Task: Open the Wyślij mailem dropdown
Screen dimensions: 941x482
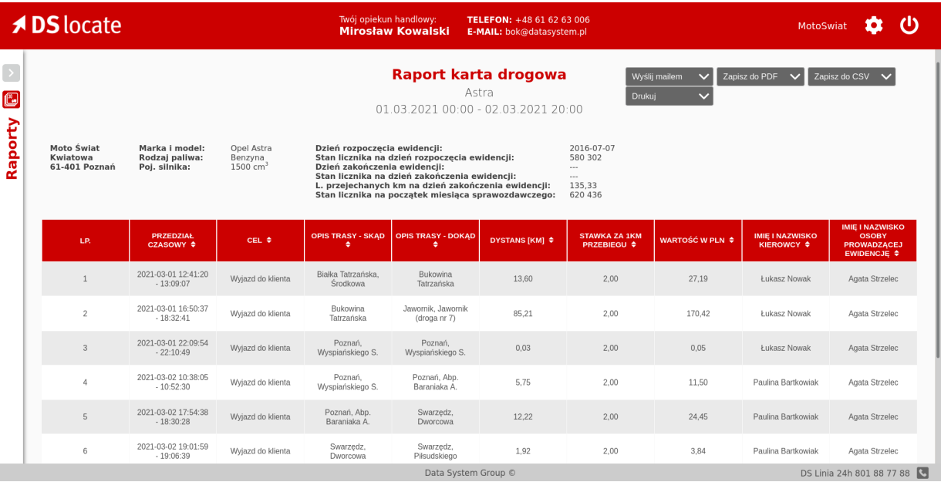Action: [x=669, y=76]
